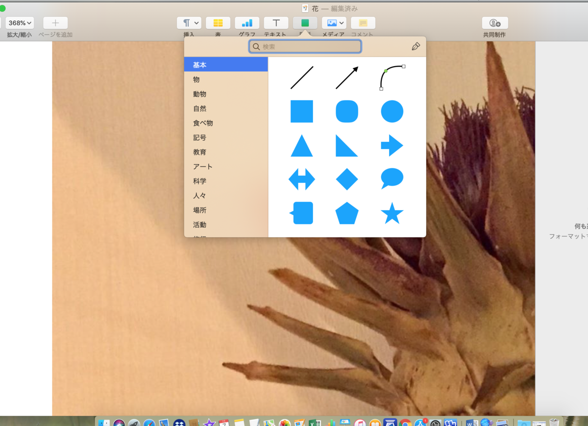Open the App Store from the Dock
Image resolution: width=588 pixels, height=426 pixels.
(x=420, y=423)
